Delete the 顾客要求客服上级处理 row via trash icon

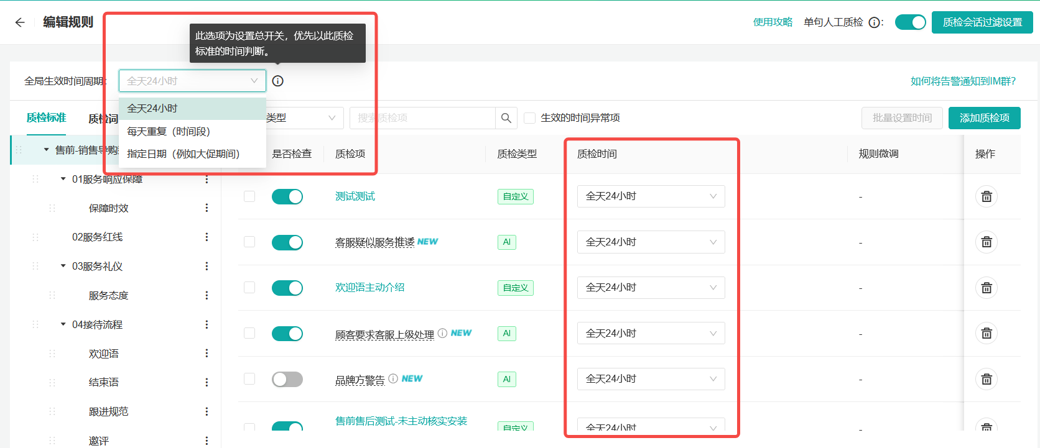(x=987, y=334)
